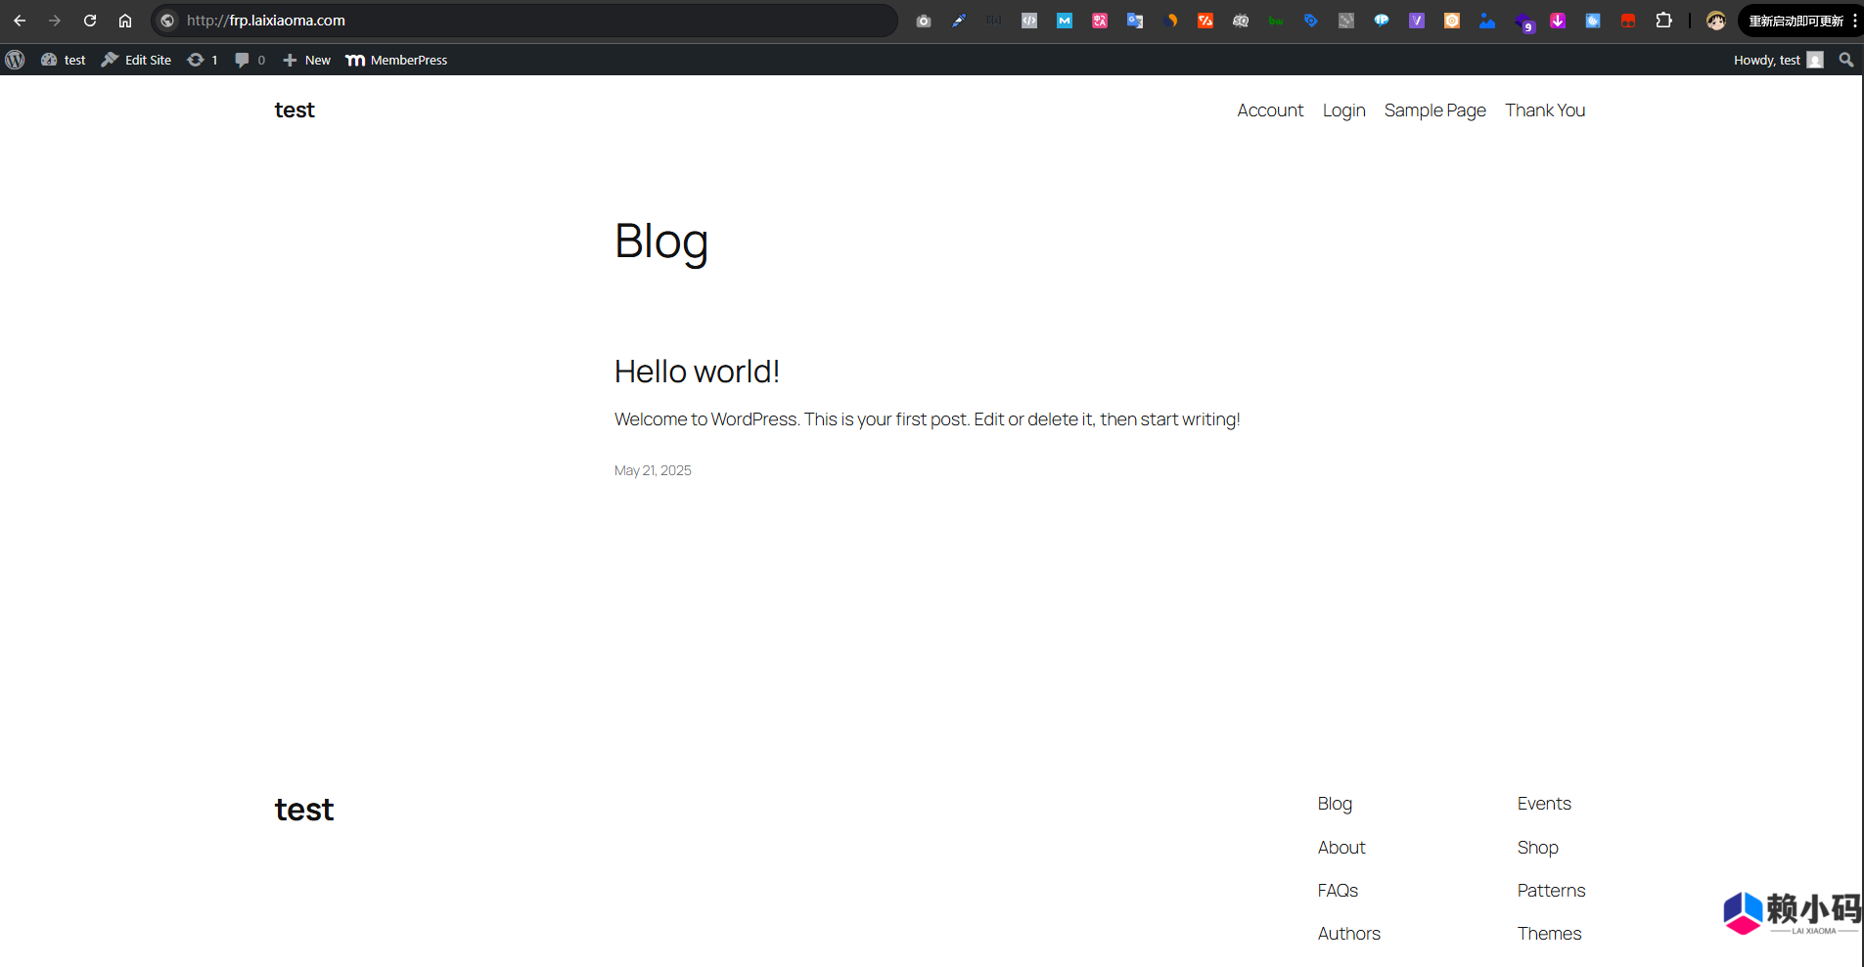
Task: Open the Account navigation menu item
Action: point(1269,110)
